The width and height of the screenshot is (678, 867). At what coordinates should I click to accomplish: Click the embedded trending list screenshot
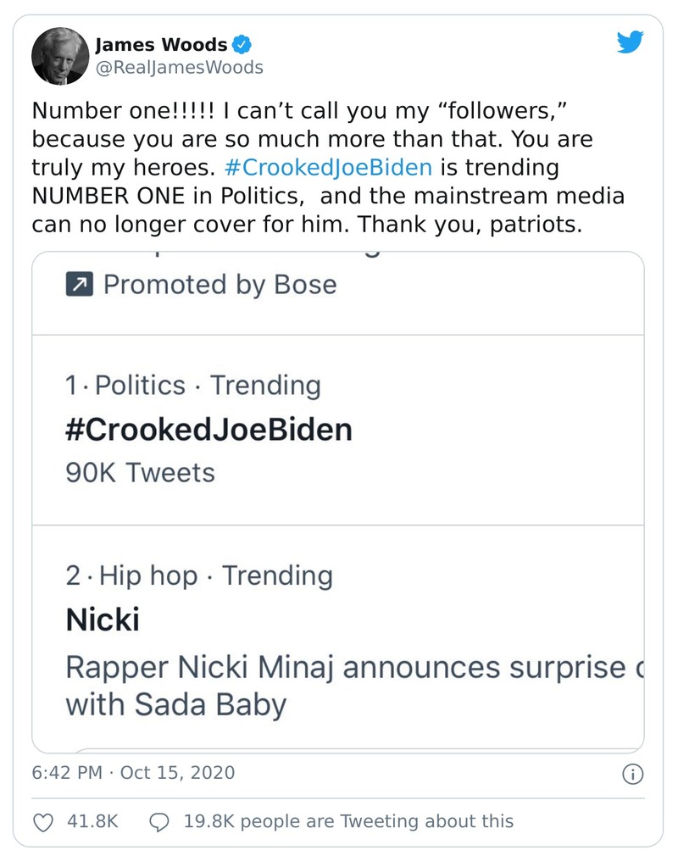[x=337, y=500]
